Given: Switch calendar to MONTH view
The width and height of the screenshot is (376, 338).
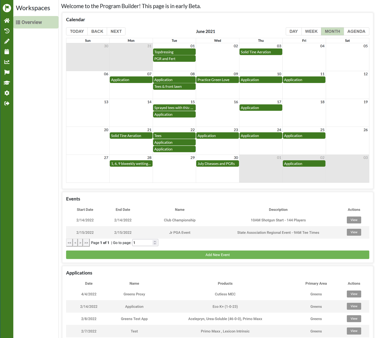Looking at the screenshot, I should point(332,31).
